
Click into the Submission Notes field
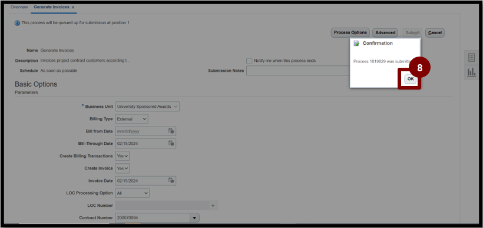click(x=298, y=71)
